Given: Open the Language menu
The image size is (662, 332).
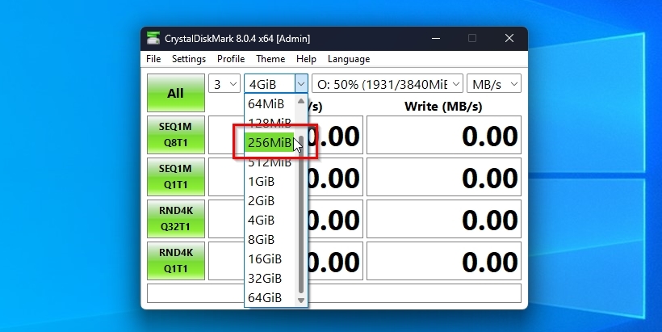Looking at the screenshot, I should coord(349,59).
